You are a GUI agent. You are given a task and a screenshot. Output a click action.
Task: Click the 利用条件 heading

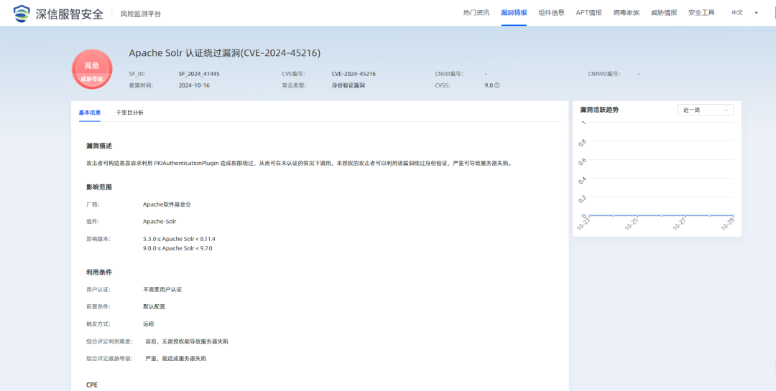[99, 273]
